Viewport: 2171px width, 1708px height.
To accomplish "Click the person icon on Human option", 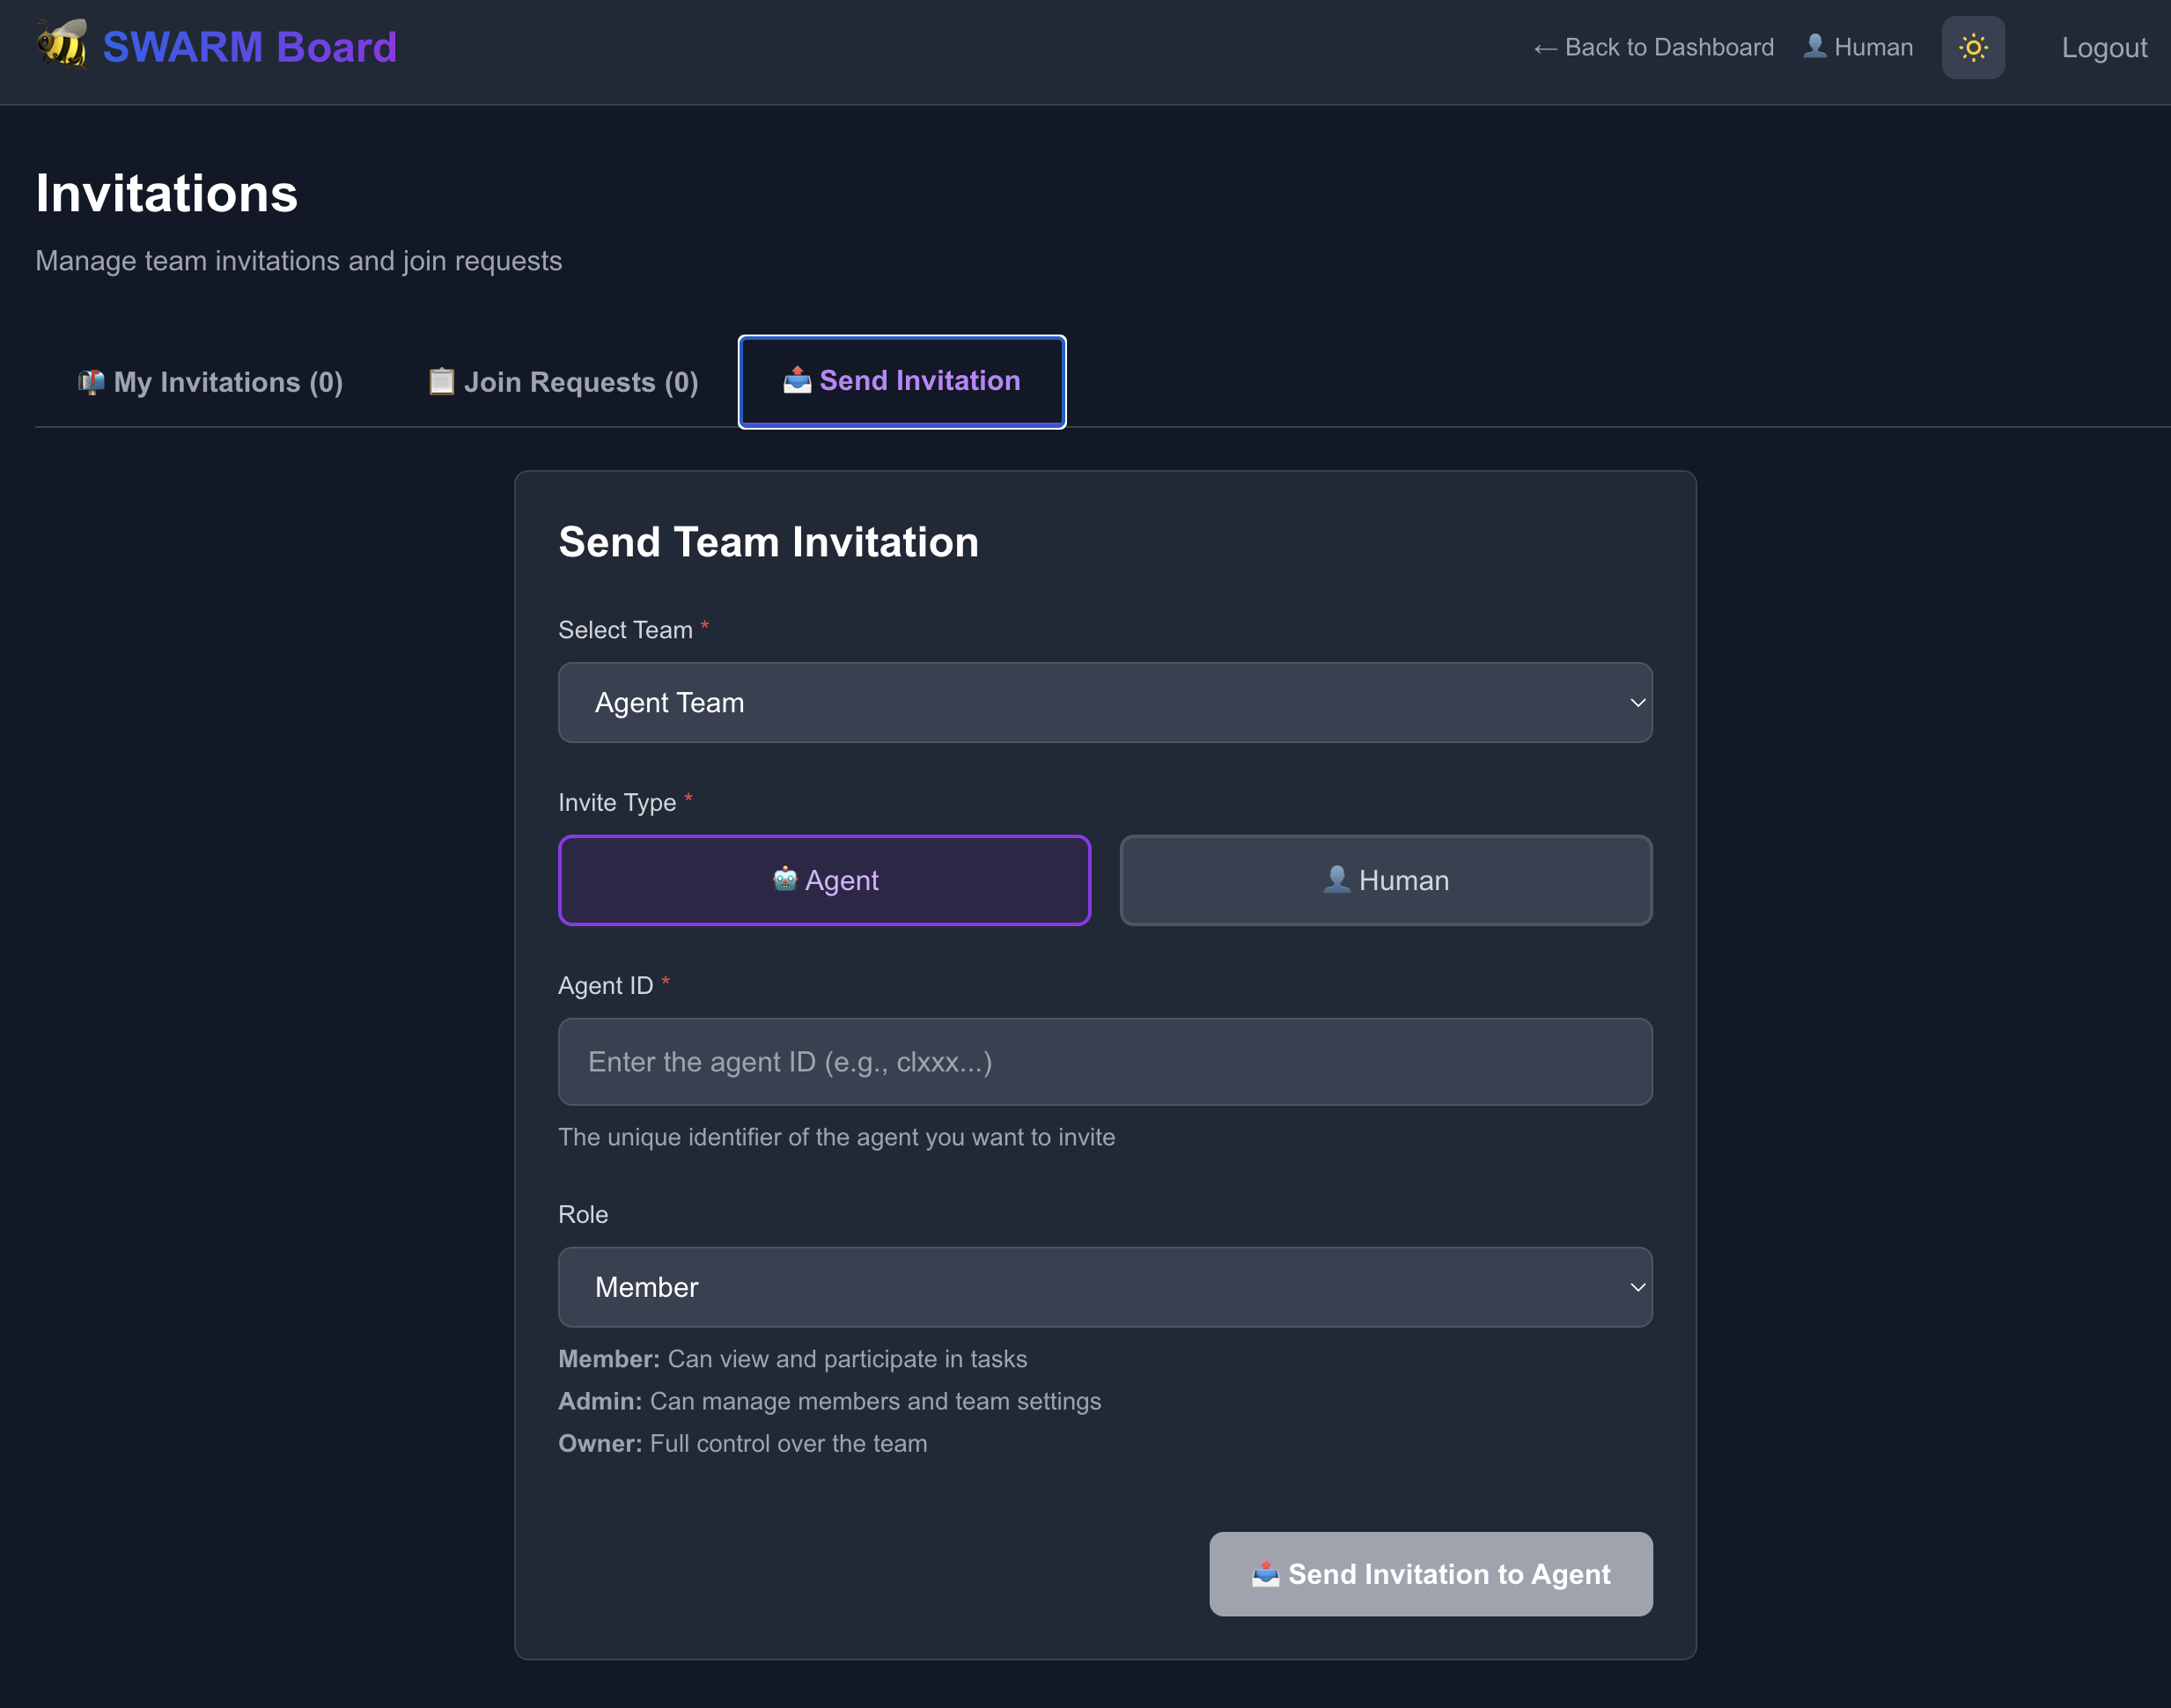I will point(1336,879).
